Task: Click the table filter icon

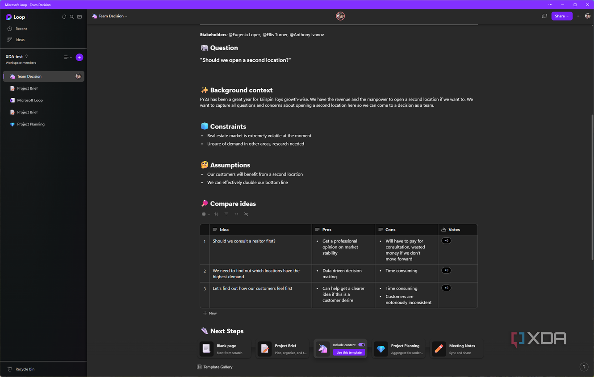Action: pyautogui.click(x=226, y=214)
